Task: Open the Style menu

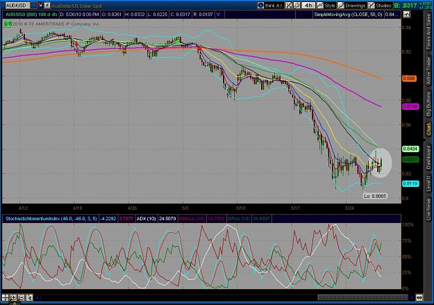Action: pyautogui.click(x=326, y=6)
